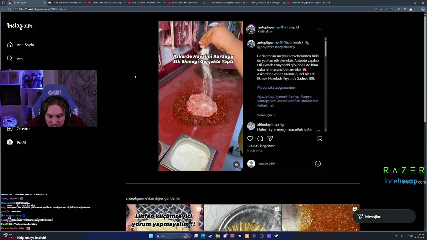
Task: Open Microsoft Edge from the taskbar
Action: 203,236
